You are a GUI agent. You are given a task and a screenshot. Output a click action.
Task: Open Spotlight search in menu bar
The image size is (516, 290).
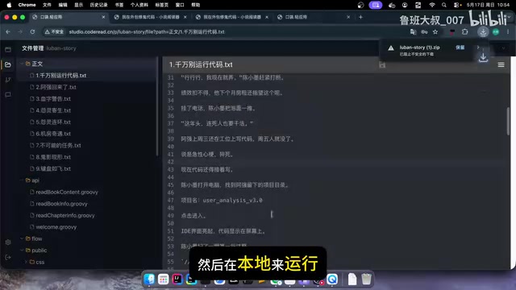click(444, 5)
